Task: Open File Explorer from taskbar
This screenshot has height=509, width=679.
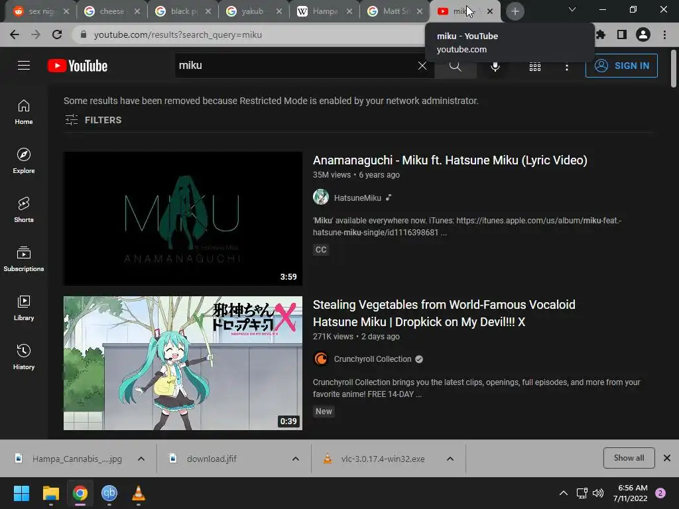Action: click(x=50, y=493)
